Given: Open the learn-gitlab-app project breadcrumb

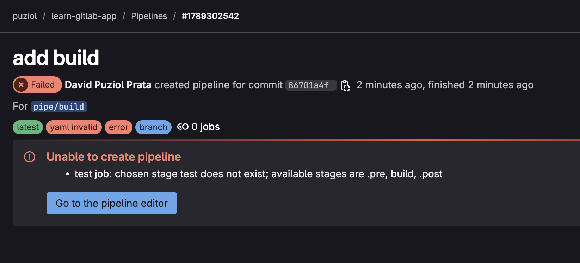Looking at the screenshot, I should point(84,16).
